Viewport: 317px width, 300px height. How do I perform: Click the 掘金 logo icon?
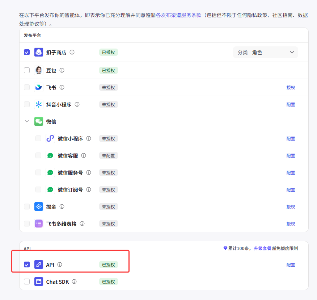(x=39, y=207)
